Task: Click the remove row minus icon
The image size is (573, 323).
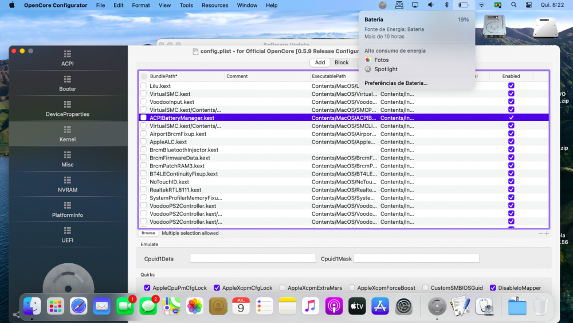Action: tap(540, 234)
